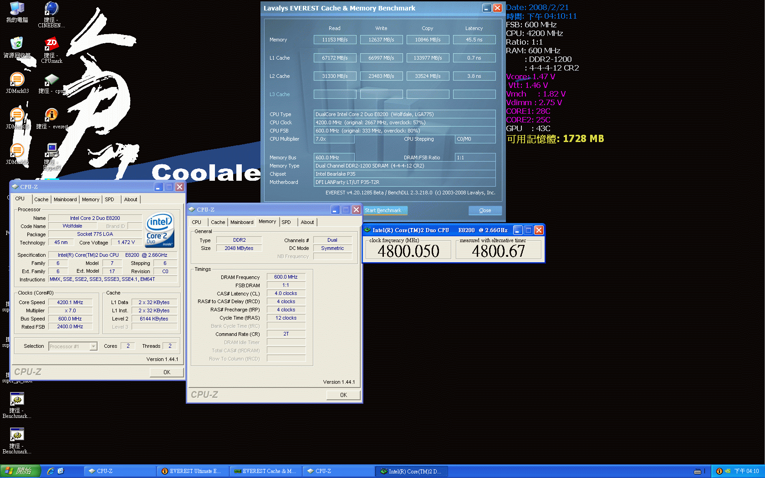Open 我的電腦 (My Computer) icon

tap(17, 8)
